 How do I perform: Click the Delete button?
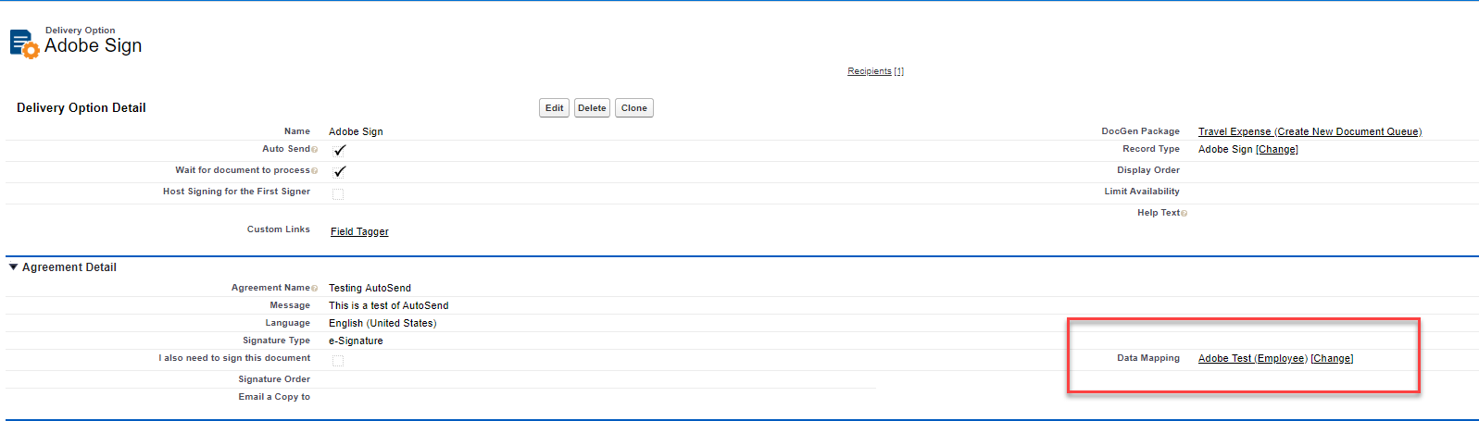[x=592, y=108]
